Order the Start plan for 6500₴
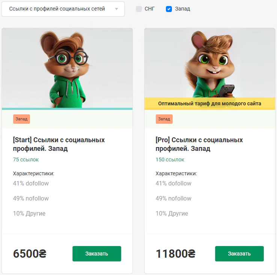This screenshot has height=275, width=277. coord(96,254)
